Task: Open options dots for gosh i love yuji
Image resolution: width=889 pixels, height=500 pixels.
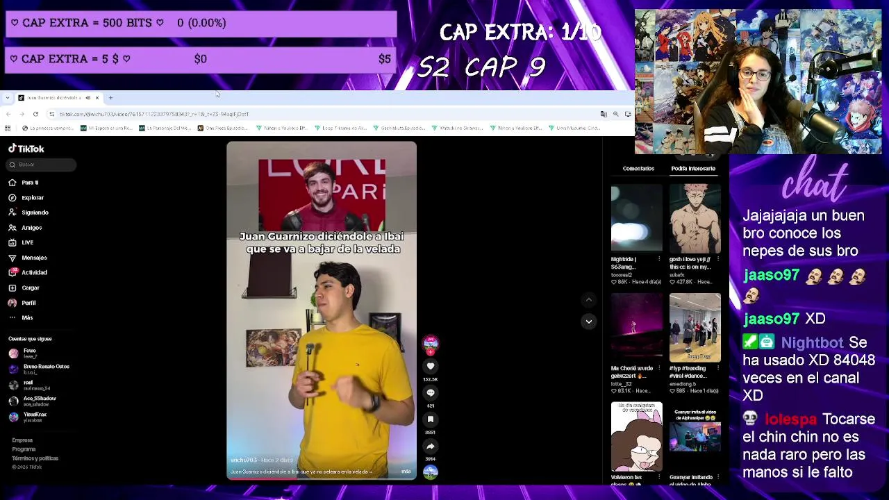Action: click(717, 259)
